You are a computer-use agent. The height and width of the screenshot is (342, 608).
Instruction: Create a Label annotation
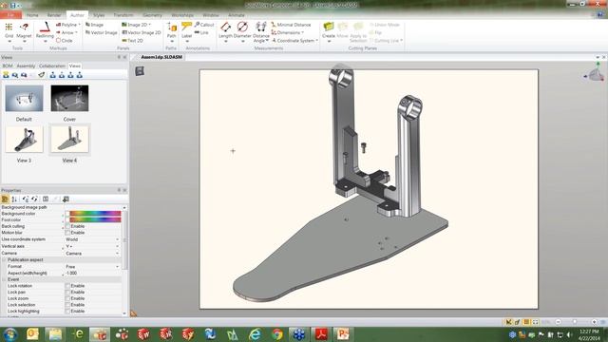point(186,30)
